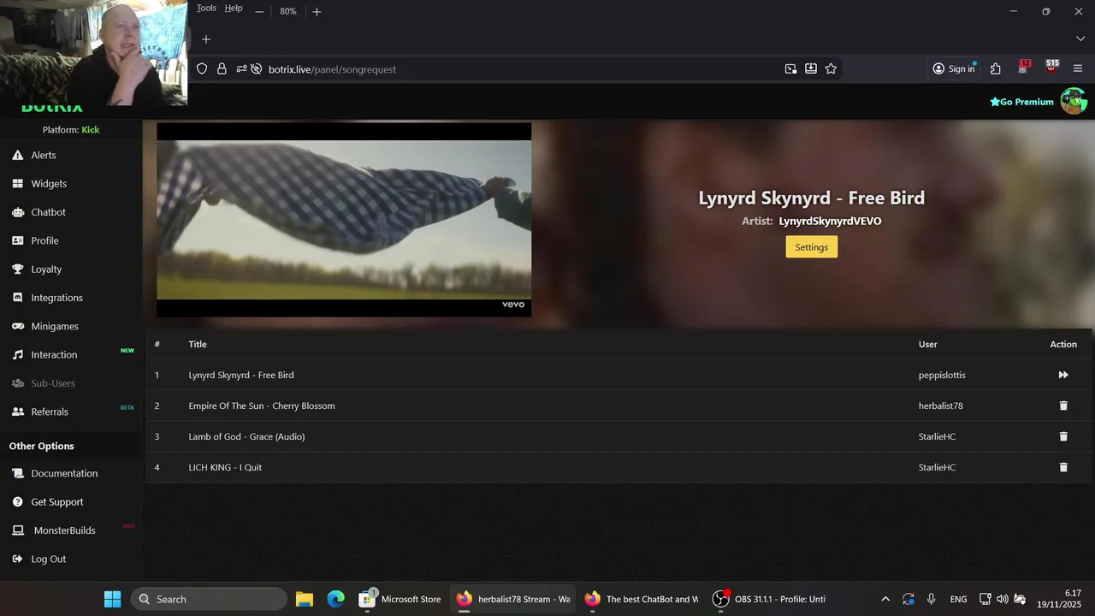
Task: Select user peppislottis in queue
Action: [942, 375]
